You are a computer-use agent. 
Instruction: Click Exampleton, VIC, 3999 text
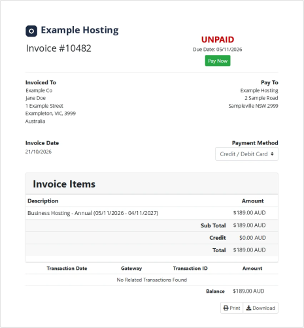[x=50, y=114]
